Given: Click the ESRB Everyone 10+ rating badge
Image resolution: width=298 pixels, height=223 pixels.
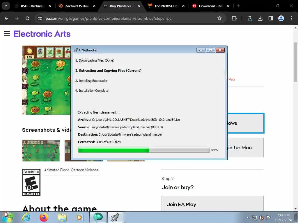Looking at the screenshot, I should tap(31, 182).
